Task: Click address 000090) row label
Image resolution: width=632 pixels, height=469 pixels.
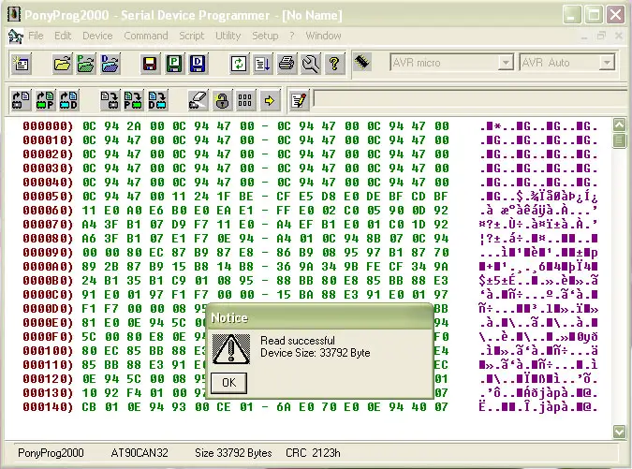Action: click(48, 253)
